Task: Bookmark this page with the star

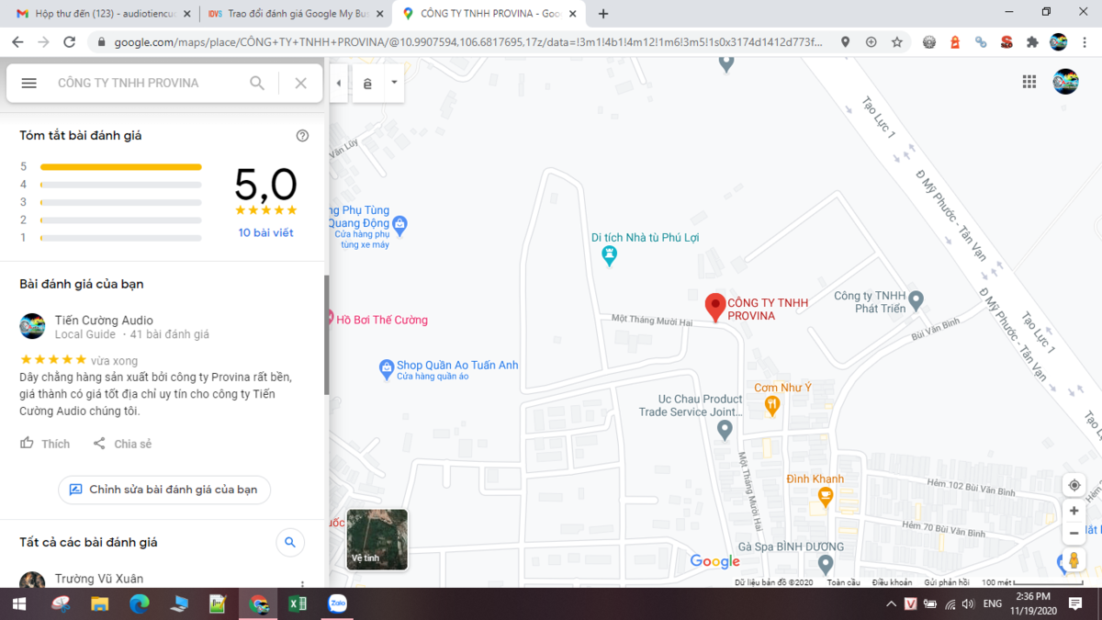Action: pos(897,42)
